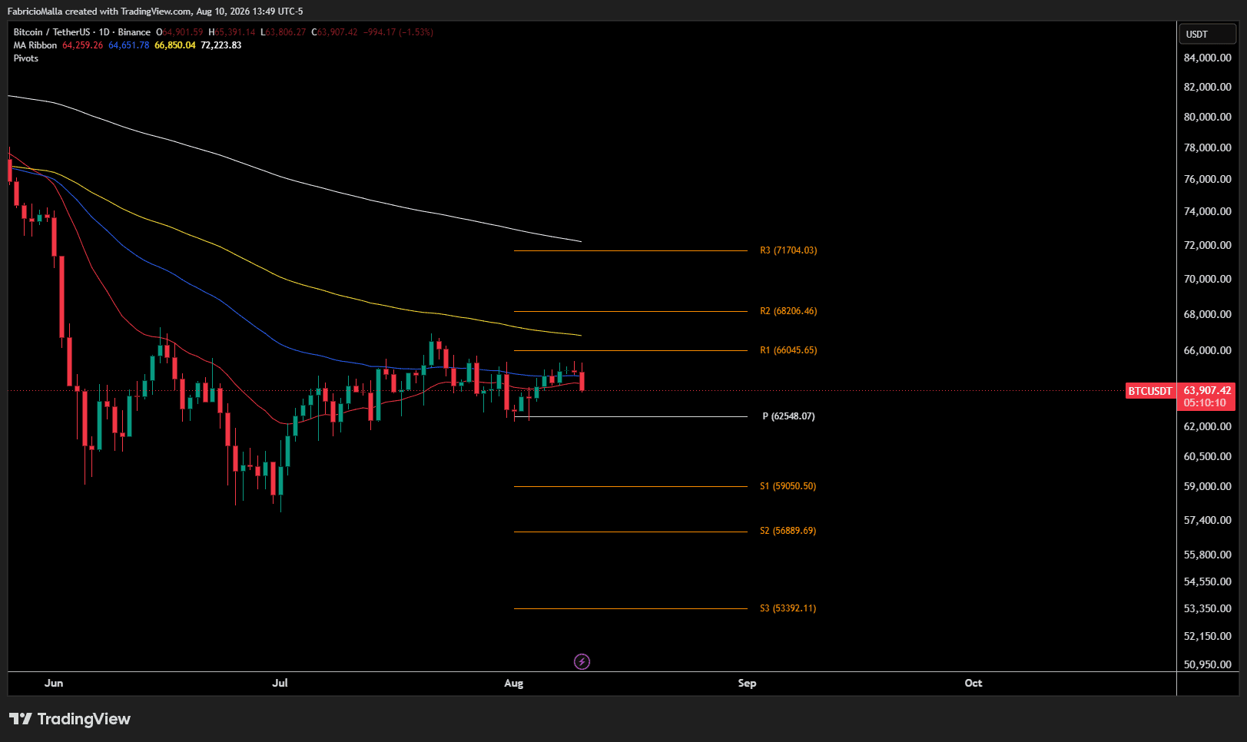1247x742 pixels.
Task: Click the Bitcoin / TetherUS chart title
Action: point(82,32)
